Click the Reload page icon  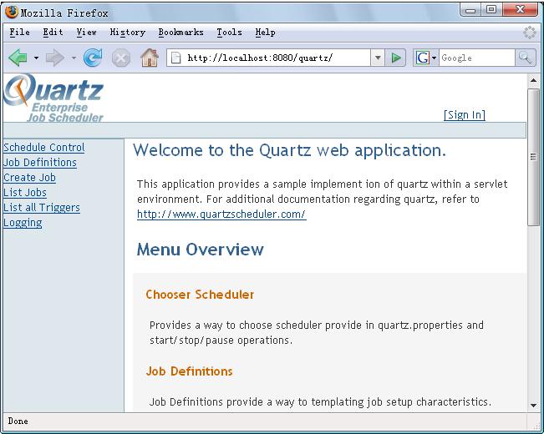click(x=93, y=58)
